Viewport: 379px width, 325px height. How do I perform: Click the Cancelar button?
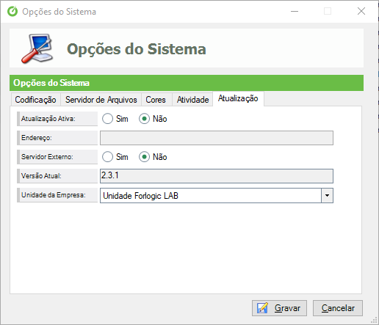point(338,308)
